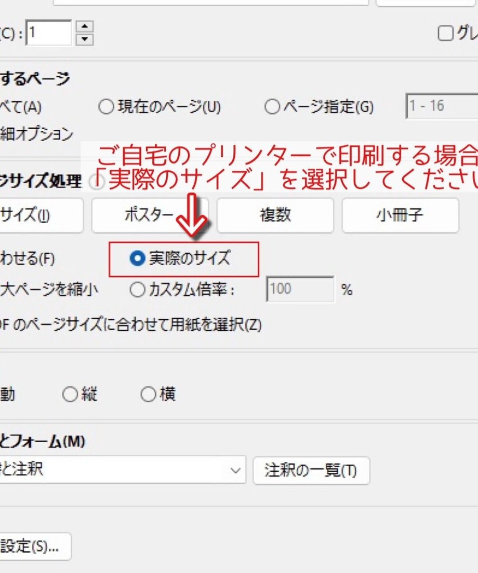Select 縦 orientation radio button
Viewport: 478px width, 573px height.
70,394
